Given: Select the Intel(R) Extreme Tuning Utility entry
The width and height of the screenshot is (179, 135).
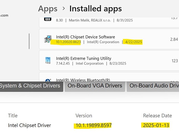Looking at the screenshot, I should click(x=84, y=58).
